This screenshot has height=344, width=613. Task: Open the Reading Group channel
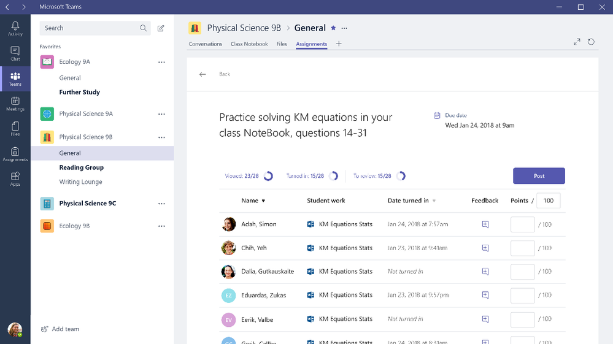point(82,167)
